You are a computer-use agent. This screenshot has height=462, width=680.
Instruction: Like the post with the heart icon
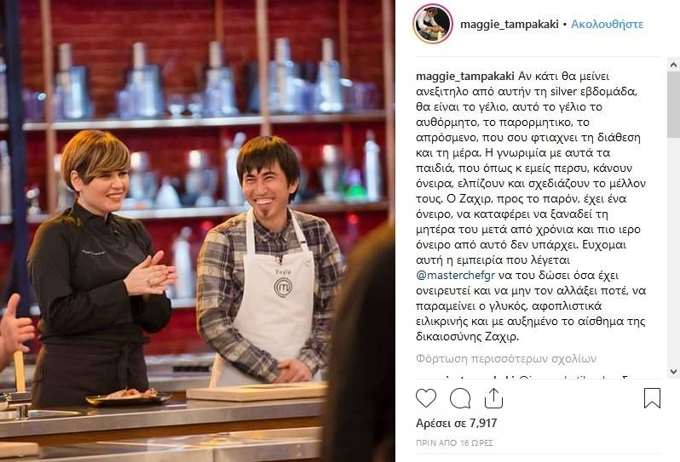coord(425,398)
